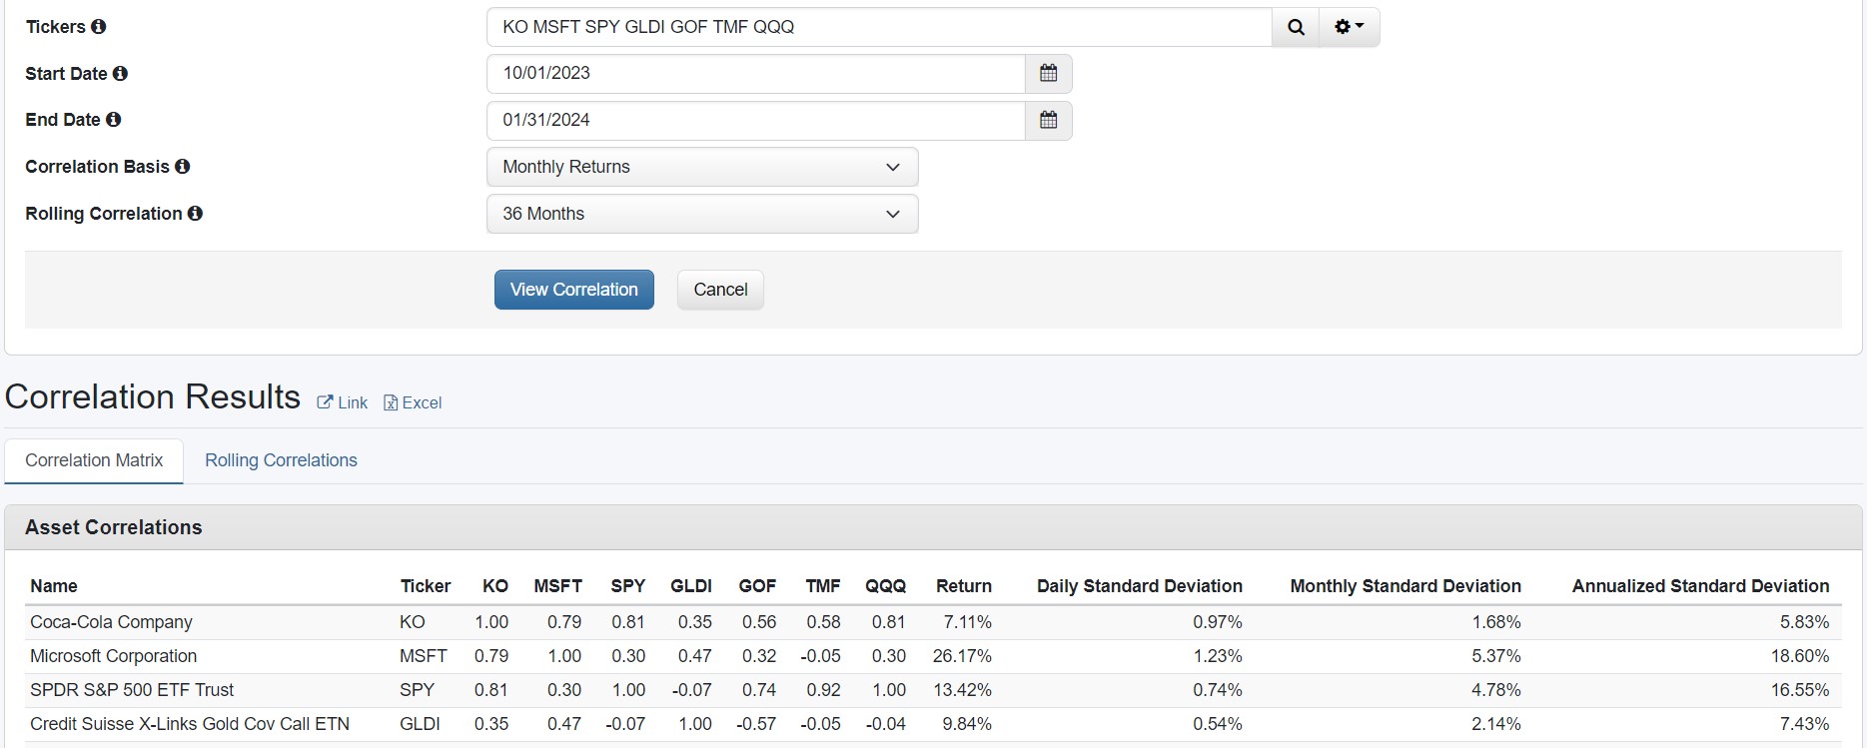Click the 26.17% return value for MSFT
Image resolution: width=1867 pixels, height=748 pixels.
pos(962,656)
